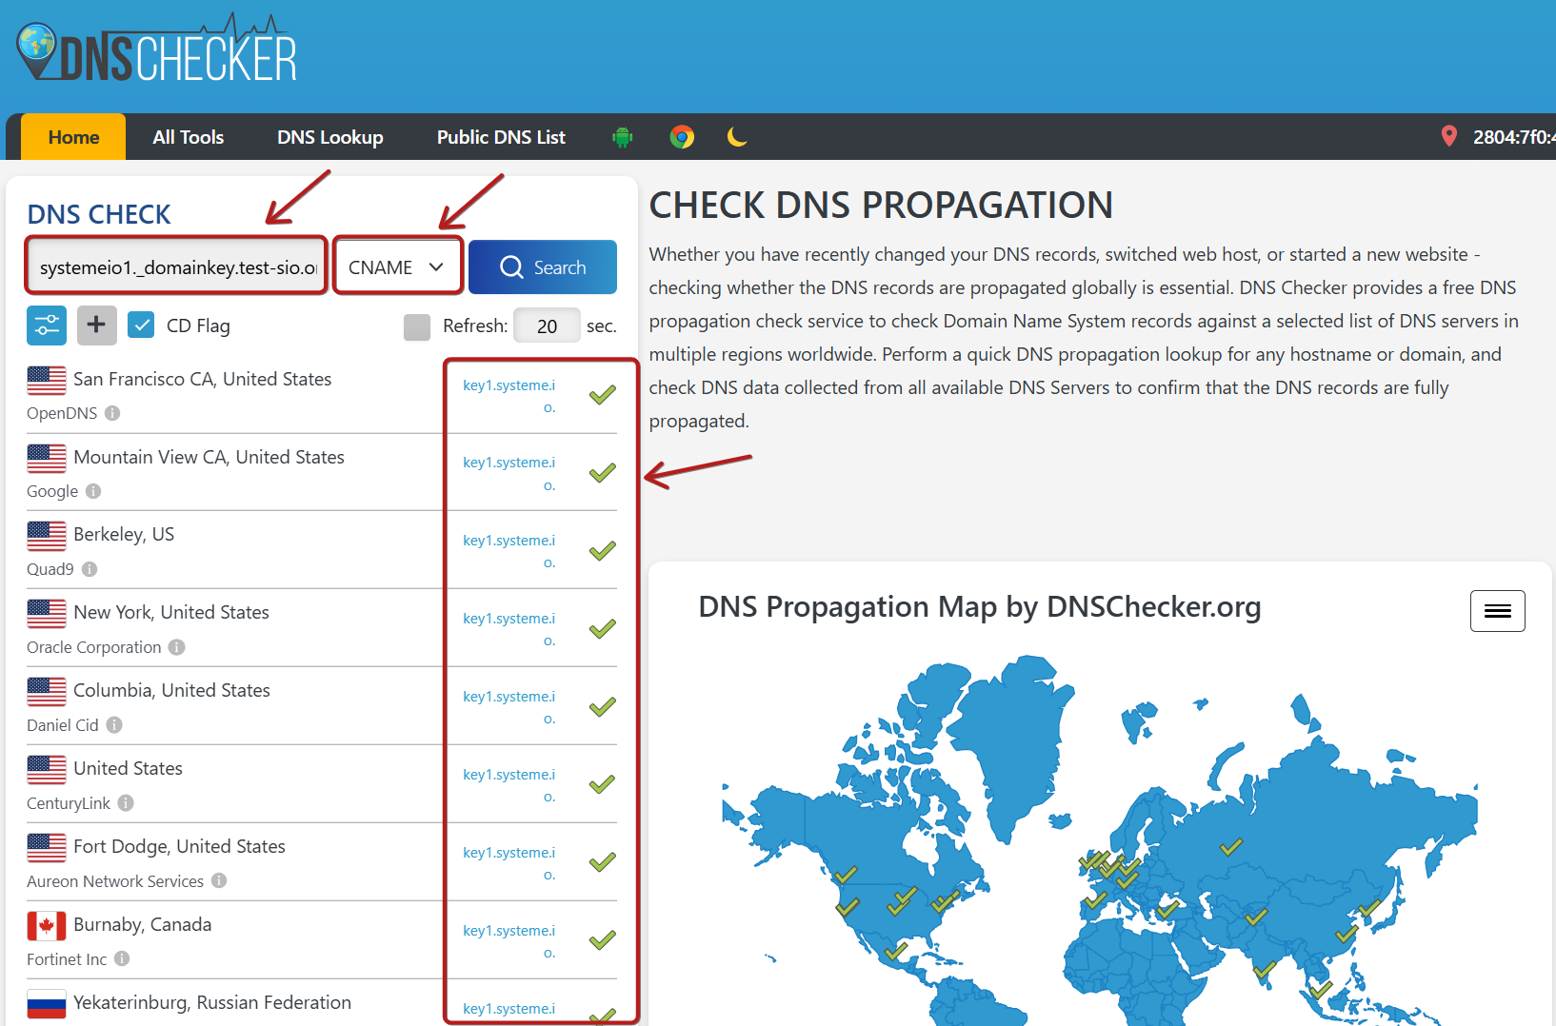The width and height of the screenshot is (1556, 1026).
Task: Click 'DNS Propagation Map by DNSChecker.org' title
Action: (x=980, y=607)
